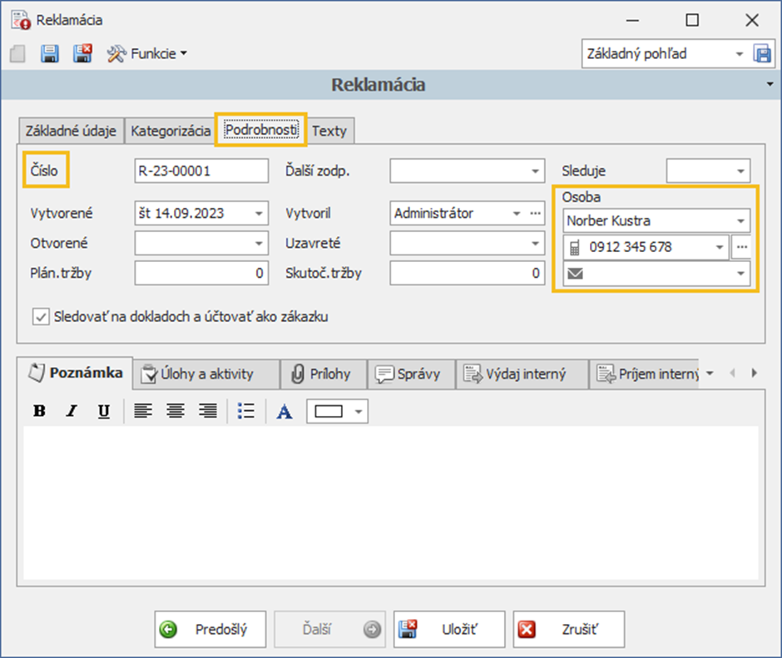
Task: Toggle underline text formatting
Action: (103, 412)
